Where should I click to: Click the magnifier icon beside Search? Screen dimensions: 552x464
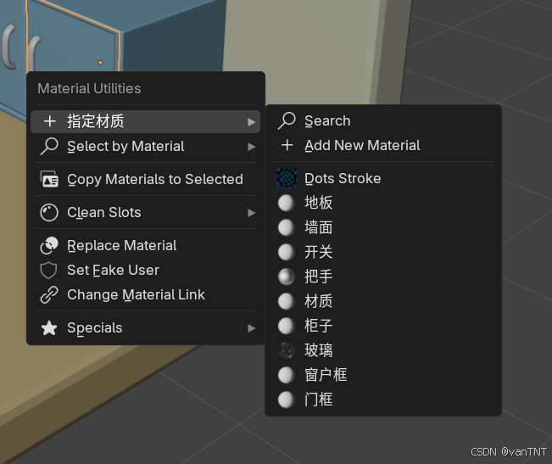point(287,120)
